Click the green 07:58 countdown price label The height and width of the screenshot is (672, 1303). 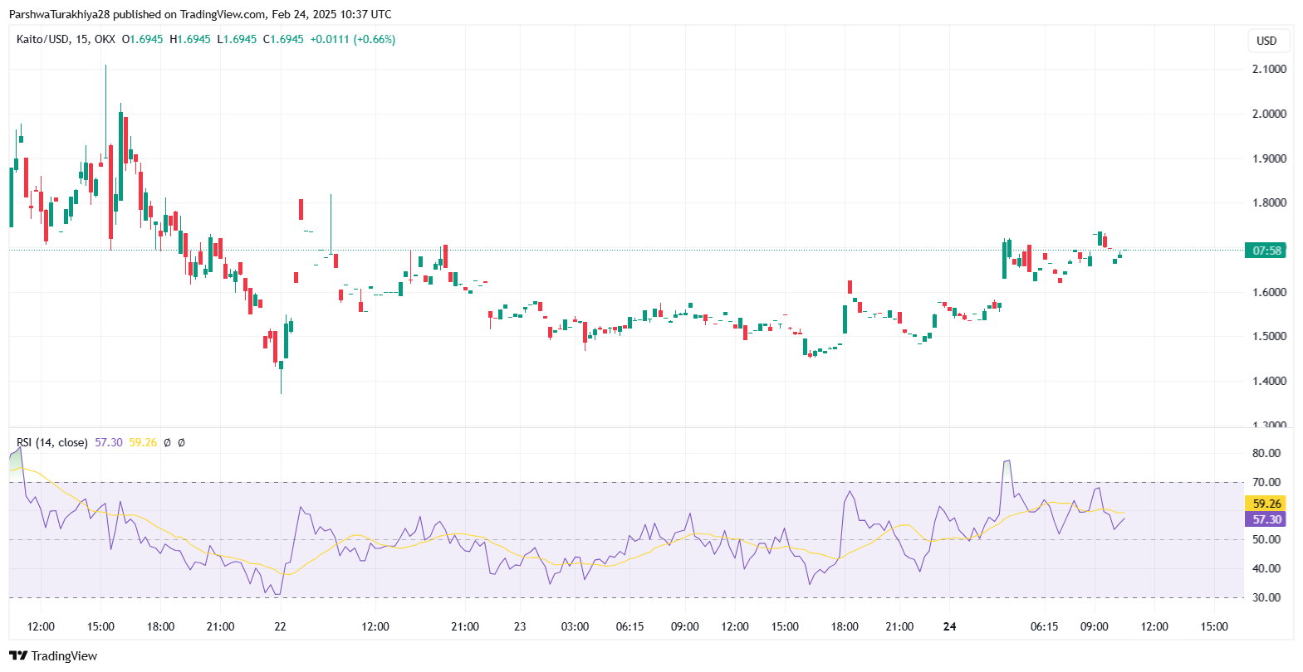point(1266,251)
